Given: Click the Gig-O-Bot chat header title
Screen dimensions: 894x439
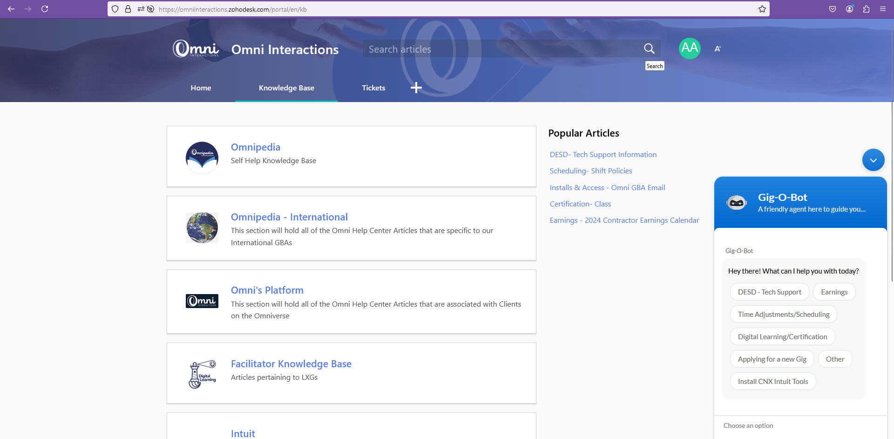Looking at the screenshot, I should 783,198.
